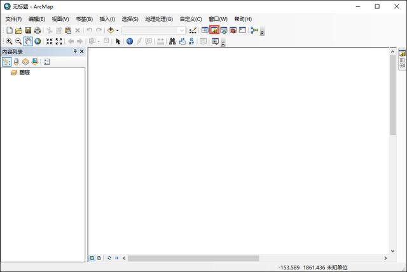407x272 pixels.
Task: Toggle the Pan hand tool
Action: (28, 41)
